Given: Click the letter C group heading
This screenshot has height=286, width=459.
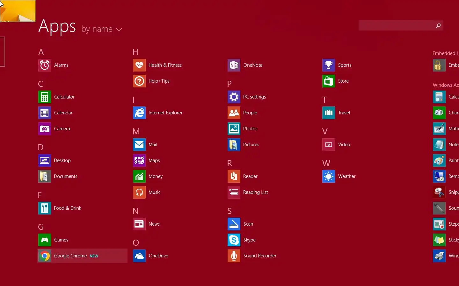Looking at the screenshot, I should tap(41, 84).
